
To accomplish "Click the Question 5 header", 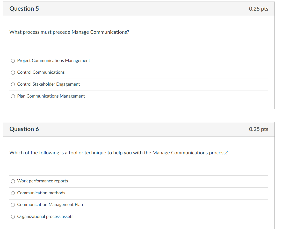I will [24, 9].
